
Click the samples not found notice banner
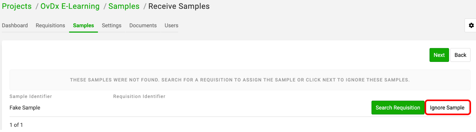point(240,80)
